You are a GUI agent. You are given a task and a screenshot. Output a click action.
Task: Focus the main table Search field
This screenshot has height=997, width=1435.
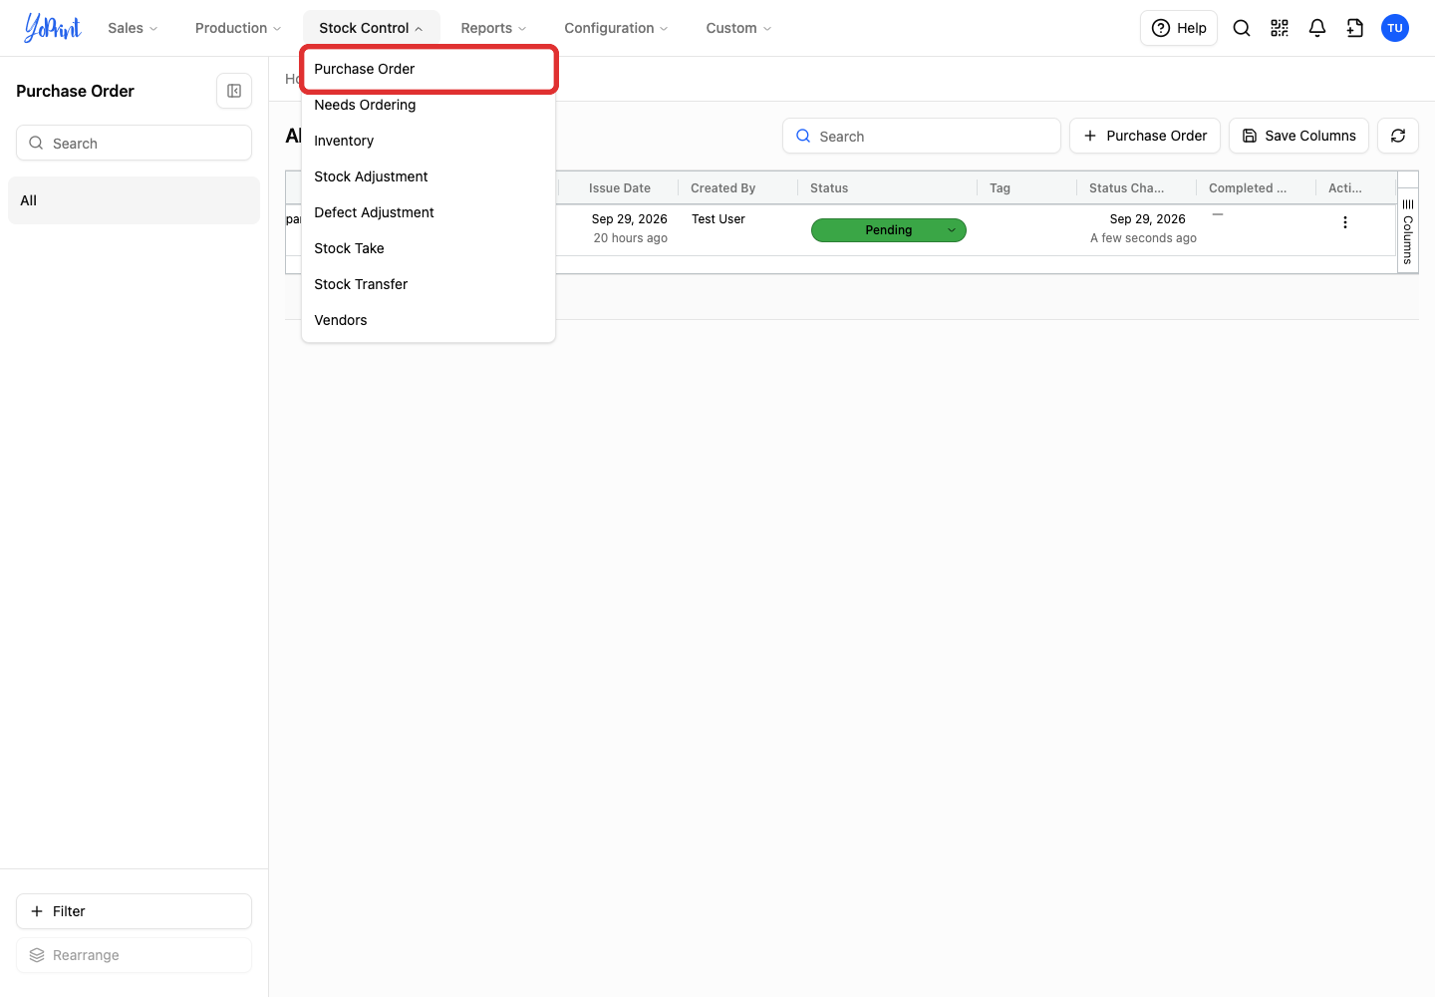[922, 136]
